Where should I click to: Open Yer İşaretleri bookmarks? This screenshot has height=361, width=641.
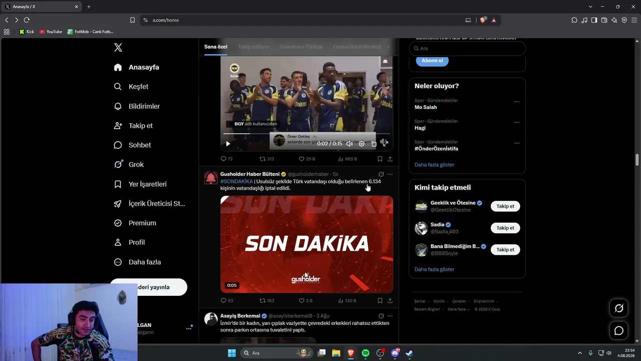(x=140, y=184)
